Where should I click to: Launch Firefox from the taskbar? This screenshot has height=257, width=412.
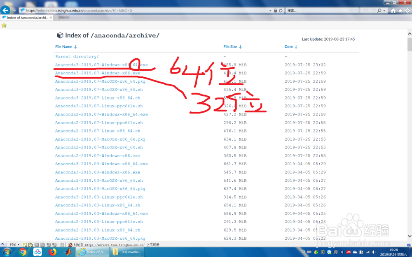click(53, 252)
